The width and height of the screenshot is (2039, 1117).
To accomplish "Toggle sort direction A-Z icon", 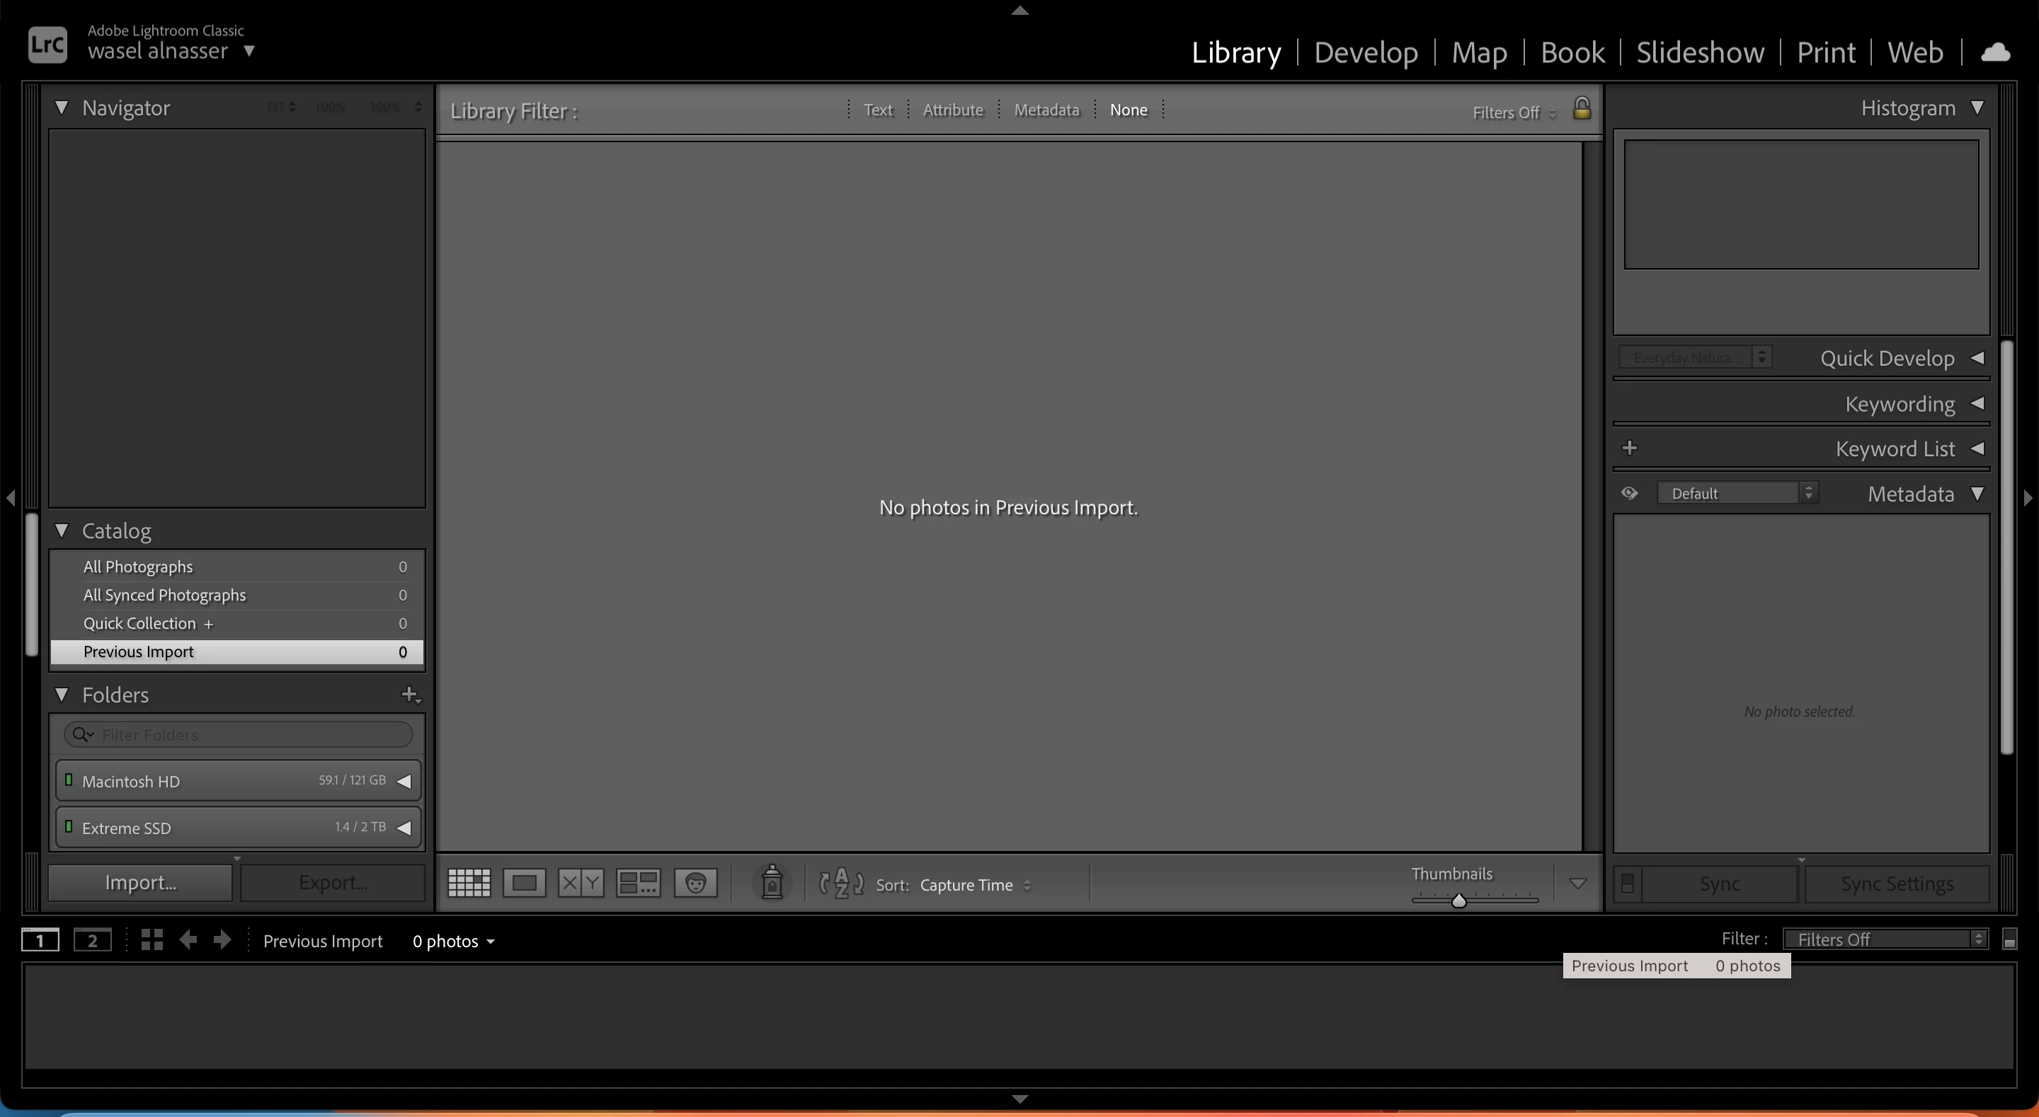I will tap(840, 883).
